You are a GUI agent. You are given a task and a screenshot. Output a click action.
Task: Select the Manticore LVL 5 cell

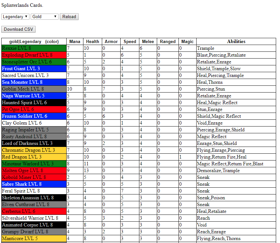pyautogui.click(x=34, y=238)
